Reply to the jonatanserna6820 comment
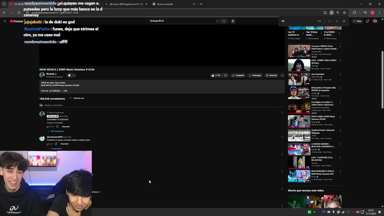The height and width of the screenshot is (216, 384). coord(64,144)
